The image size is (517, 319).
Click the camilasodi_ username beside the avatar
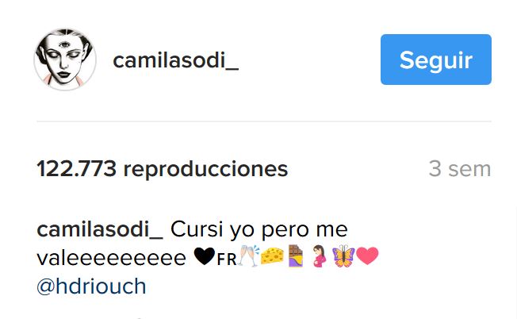pyautogui.click(x=176, y=60)
